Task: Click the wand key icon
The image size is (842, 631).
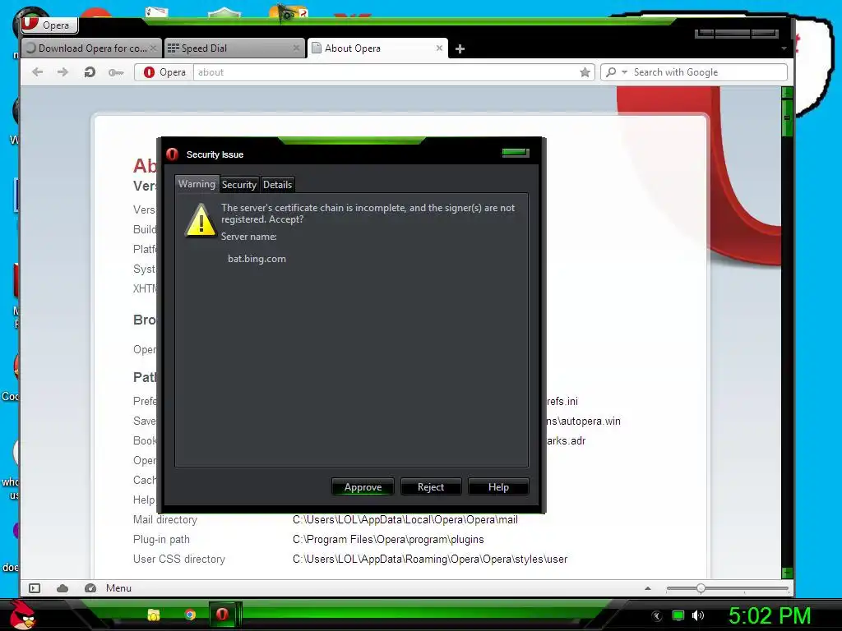Action: (115, 72)
